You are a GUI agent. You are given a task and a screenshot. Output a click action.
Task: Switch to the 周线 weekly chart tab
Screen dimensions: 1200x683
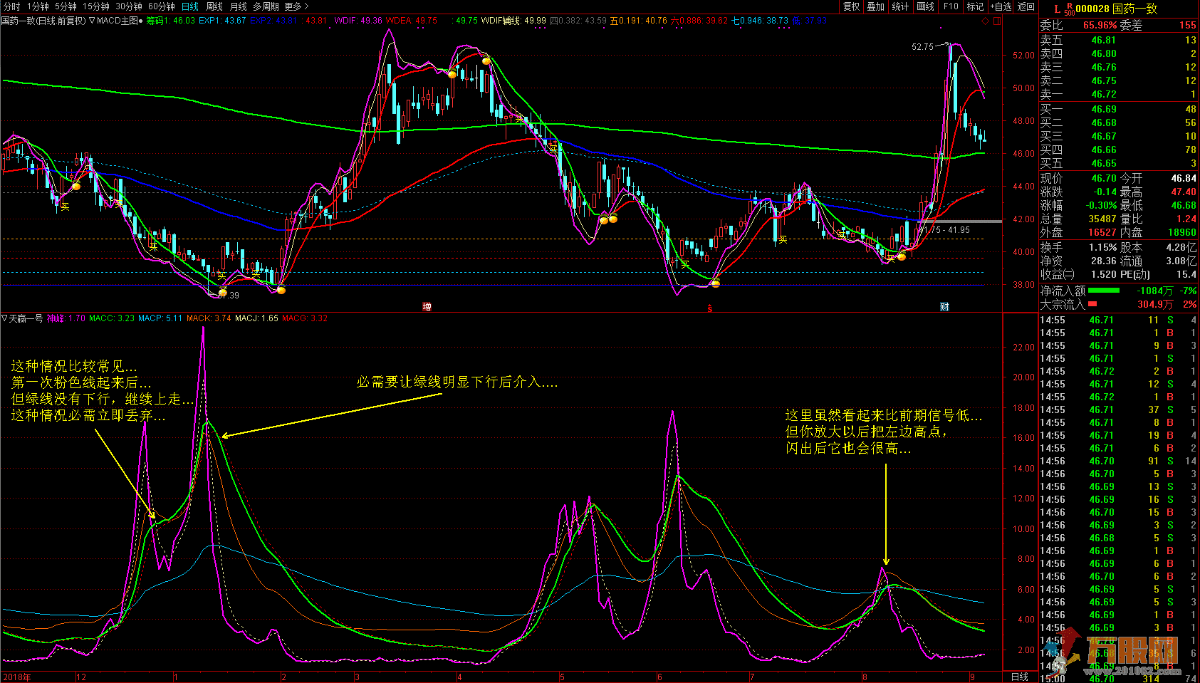click(x=214, y=6)
